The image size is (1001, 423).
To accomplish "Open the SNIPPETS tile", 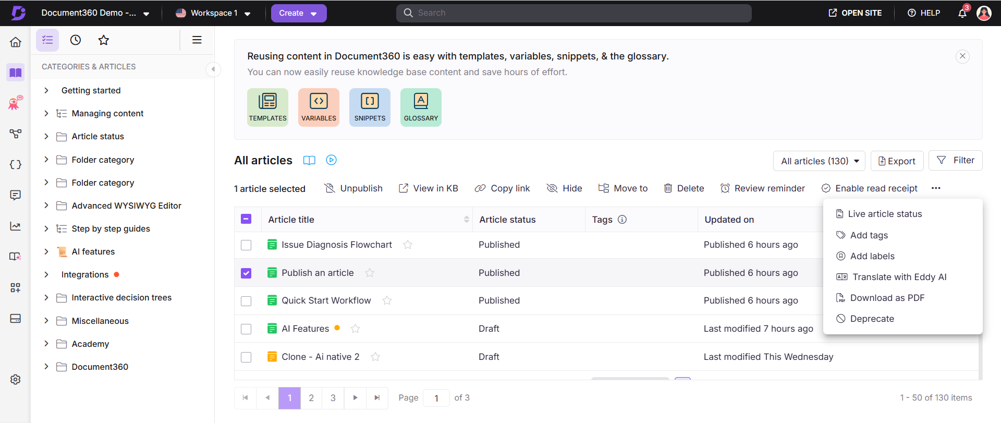I will point(370,107).
